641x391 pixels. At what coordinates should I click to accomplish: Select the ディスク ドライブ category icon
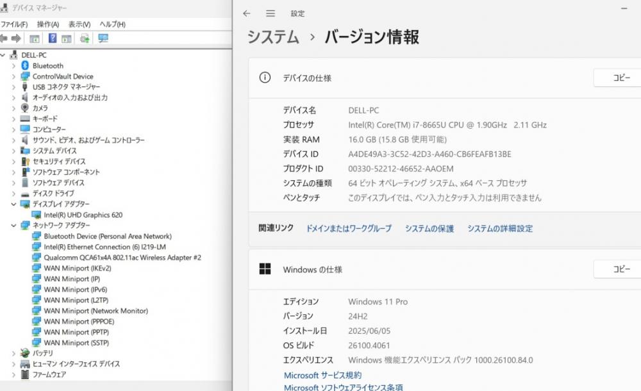click(25, 194)
